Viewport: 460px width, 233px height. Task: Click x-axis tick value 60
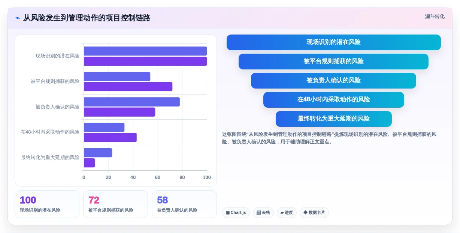coord(158,177)
